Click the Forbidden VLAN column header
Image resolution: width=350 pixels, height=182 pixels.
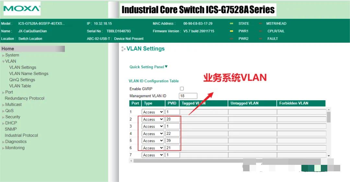coord(301,103)
